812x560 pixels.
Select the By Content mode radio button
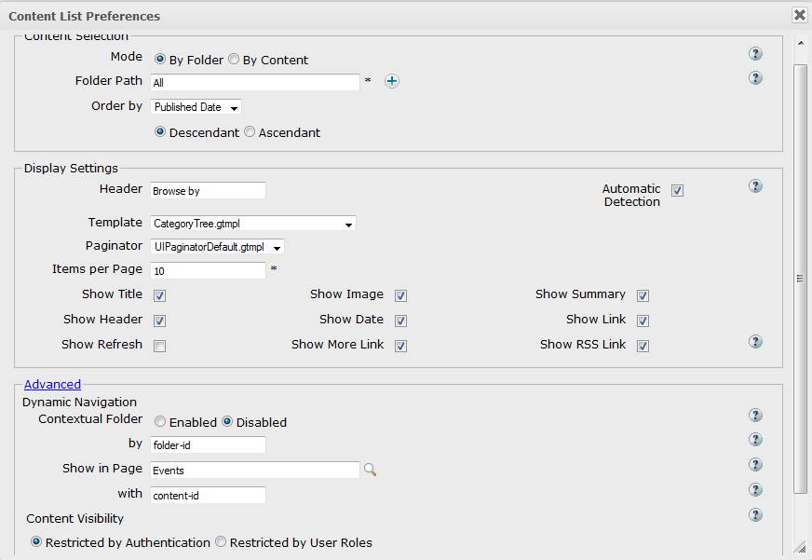point(234,59)
